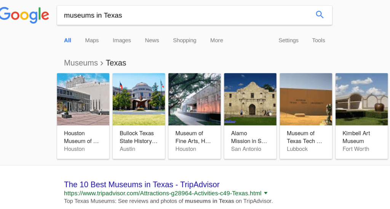The height and width of the screenshot is (209, 390).
Task: Expand the More search options menu
Action: [x=216, y=40]
